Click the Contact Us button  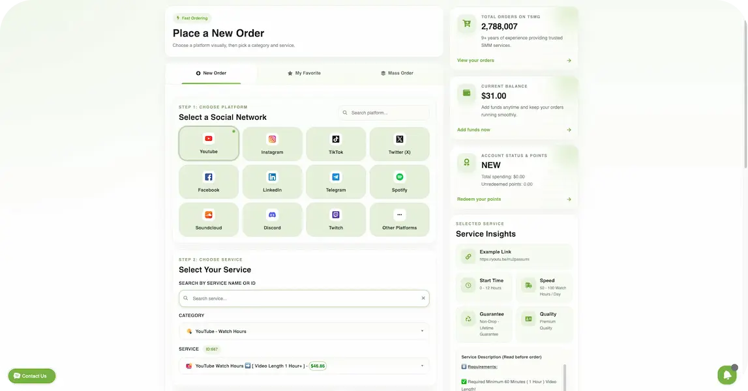pos(32,376)
